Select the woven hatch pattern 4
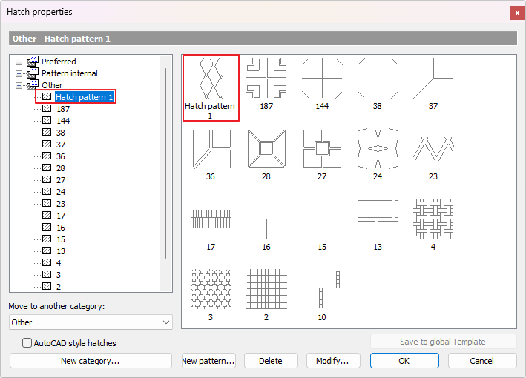This screenshot has height=378, width=526. click(x=433, y=219)
